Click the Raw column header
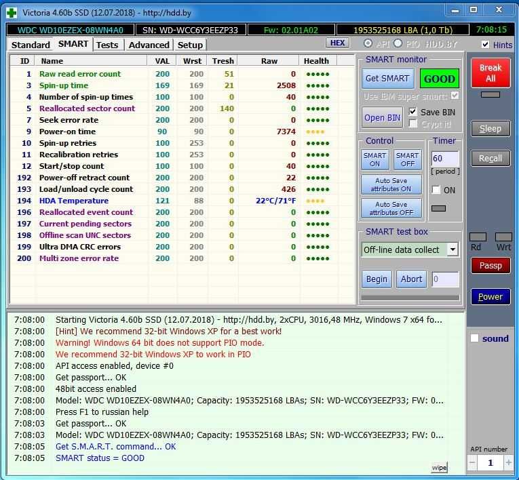The width and height of the screenshot is (519, 480). (269, 61)
